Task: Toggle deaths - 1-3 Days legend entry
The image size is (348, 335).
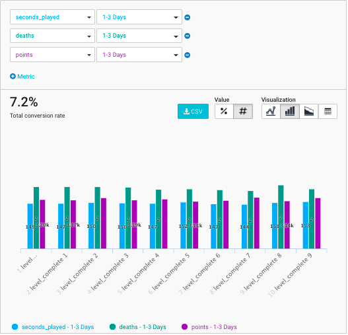Action: coord(138,328)
